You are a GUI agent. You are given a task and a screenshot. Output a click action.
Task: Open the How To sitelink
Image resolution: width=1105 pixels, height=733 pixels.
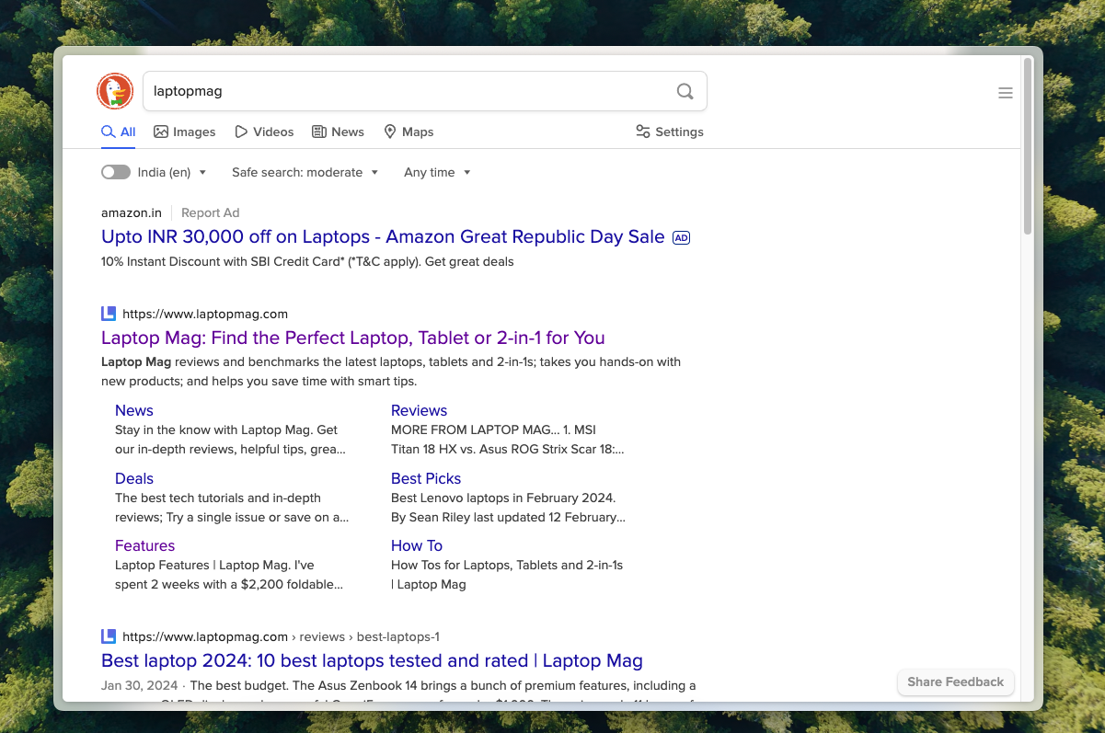[x=417, y=545]
